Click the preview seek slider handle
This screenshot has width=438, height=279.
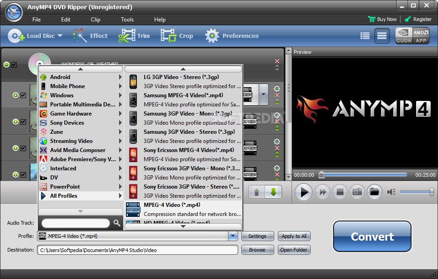(x=322, y=175)
